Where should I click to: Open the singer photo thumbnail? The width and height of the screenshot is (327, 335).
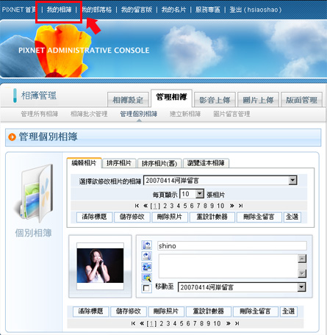click(x=100, y=266)
